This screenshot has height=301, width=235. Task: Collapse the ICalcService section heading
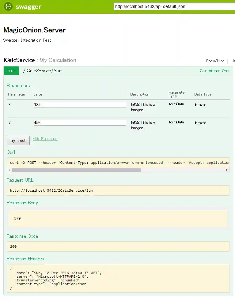(x=19, y=60)
